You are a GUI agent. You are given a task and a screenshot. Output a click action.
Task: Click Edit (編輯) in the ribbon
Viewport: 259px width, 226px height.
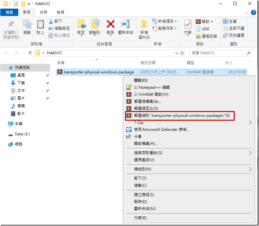[x=203, y=29]
